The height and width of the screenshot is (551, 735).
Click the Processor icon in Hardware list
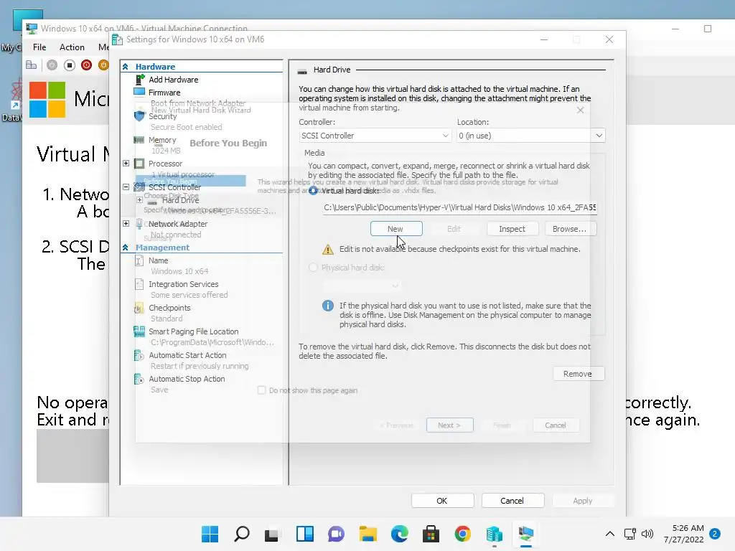click(139, 164)
